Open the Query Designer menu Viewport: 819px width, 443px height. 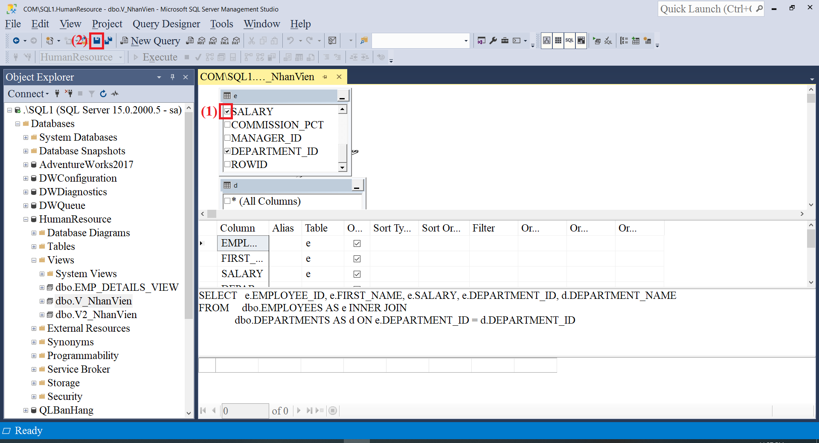point(166,24)
